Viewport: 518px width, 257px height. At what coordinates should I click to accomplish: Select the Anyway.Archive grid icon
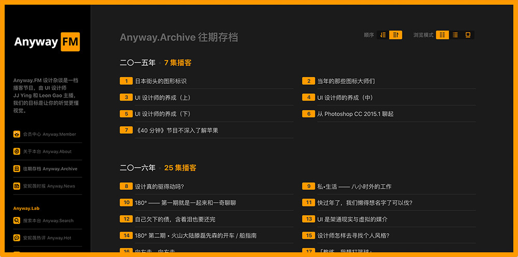point(17,168)
